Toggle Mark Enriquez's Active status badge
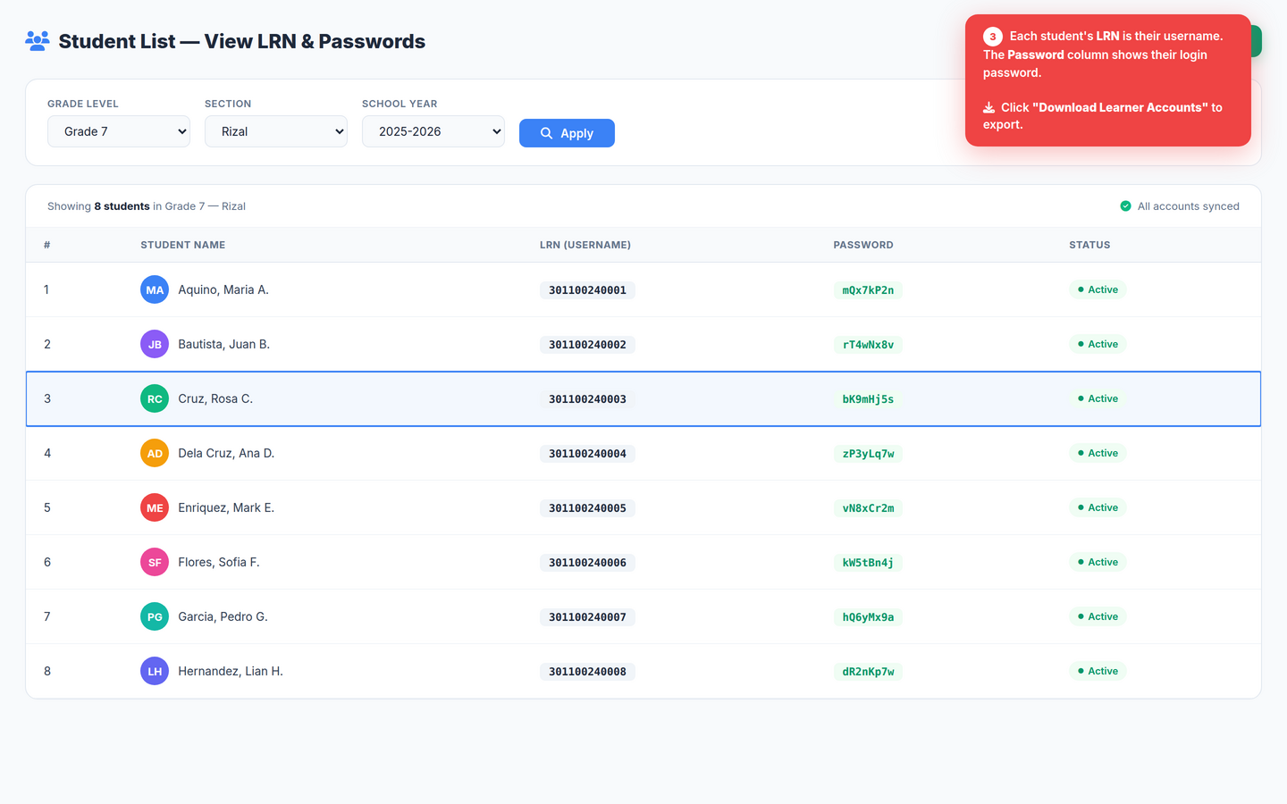Viewport: 1287px width, 804px height. tap(1098, 507)
